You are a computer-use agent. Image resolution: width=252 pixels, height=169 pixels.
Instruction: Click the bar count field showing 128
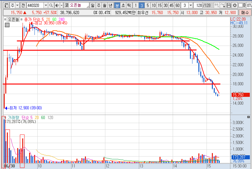(x=198, y=5)
